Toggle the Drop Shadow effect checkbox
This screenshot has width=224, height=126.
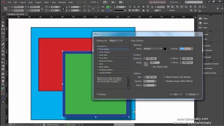(98, 49)
